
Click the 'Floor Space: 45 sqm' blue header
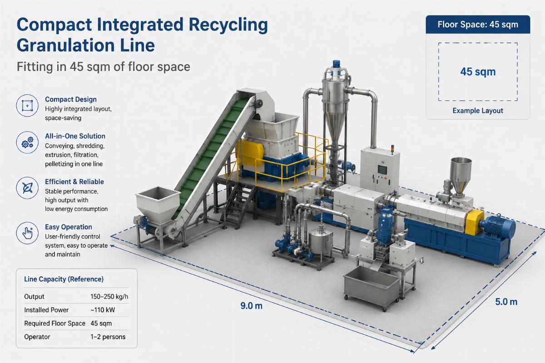(x=478, y=25)
